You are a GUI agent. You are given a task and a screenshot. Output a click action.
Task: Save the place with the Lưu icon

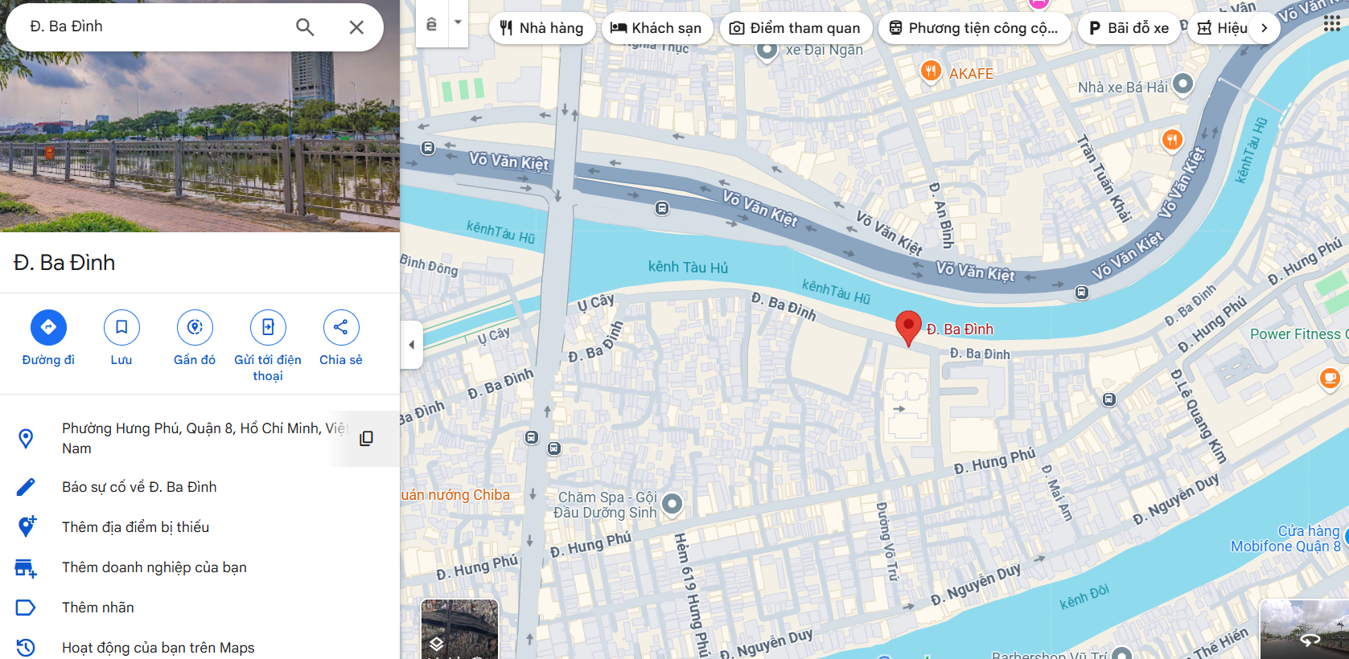[121, 327]
